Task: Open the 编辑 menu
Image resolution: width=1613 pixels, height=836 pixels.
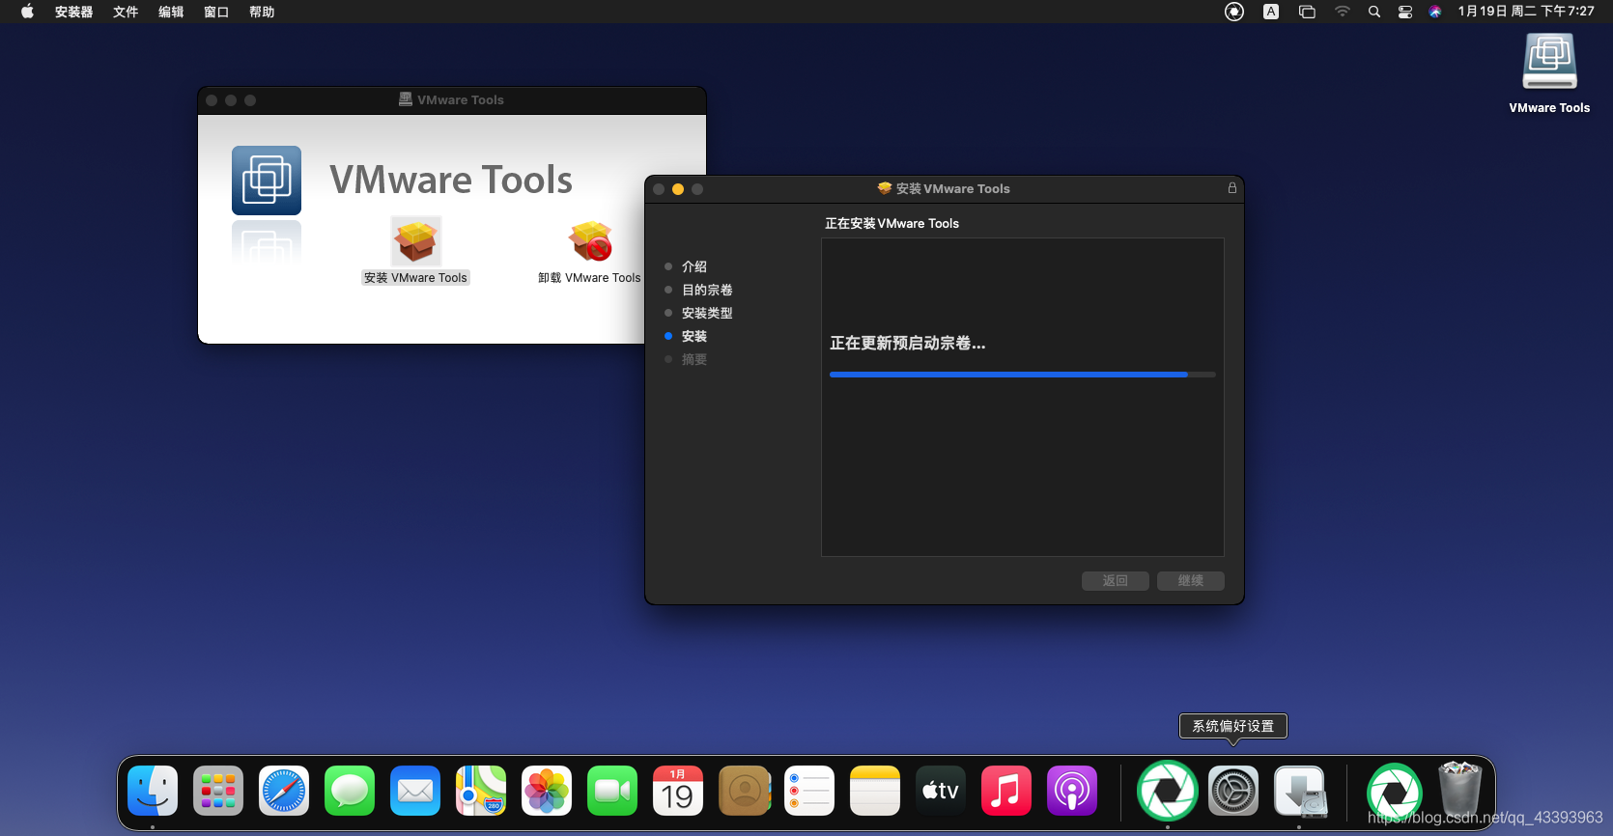Action: (171, 12)
